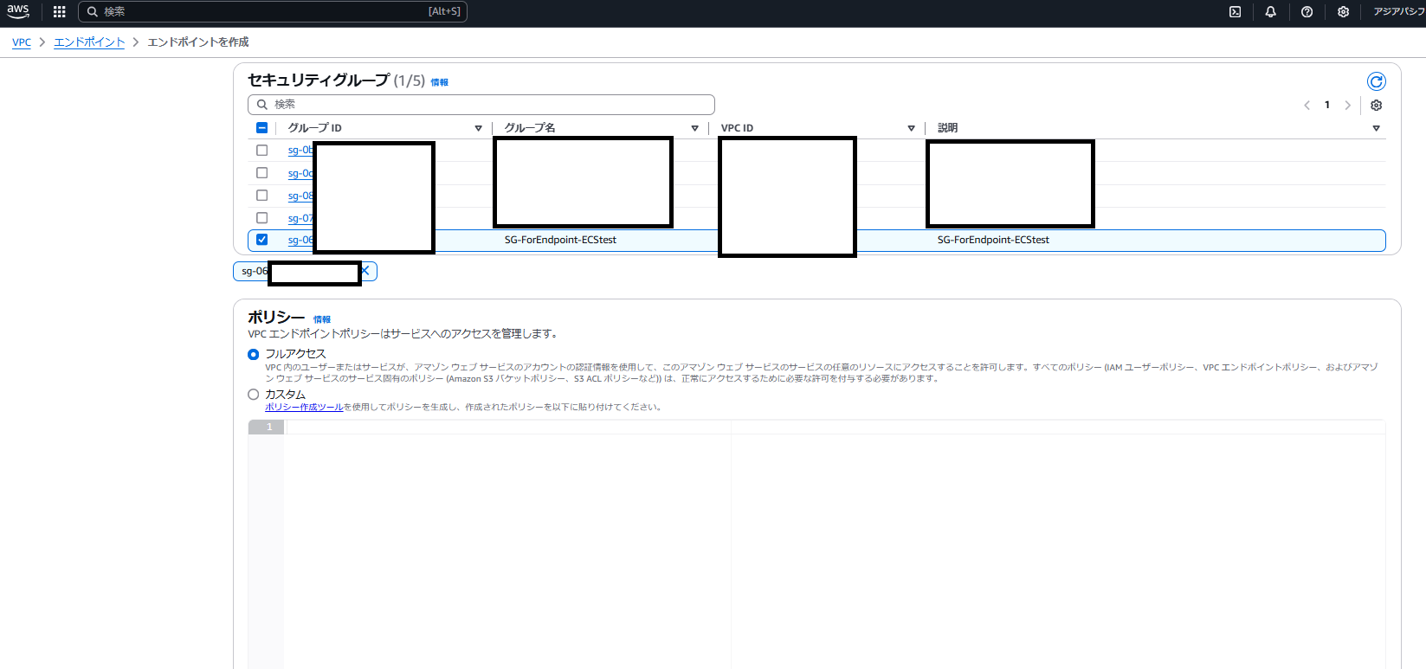Go to previous page of security groups

click(x=1307, y=106)
